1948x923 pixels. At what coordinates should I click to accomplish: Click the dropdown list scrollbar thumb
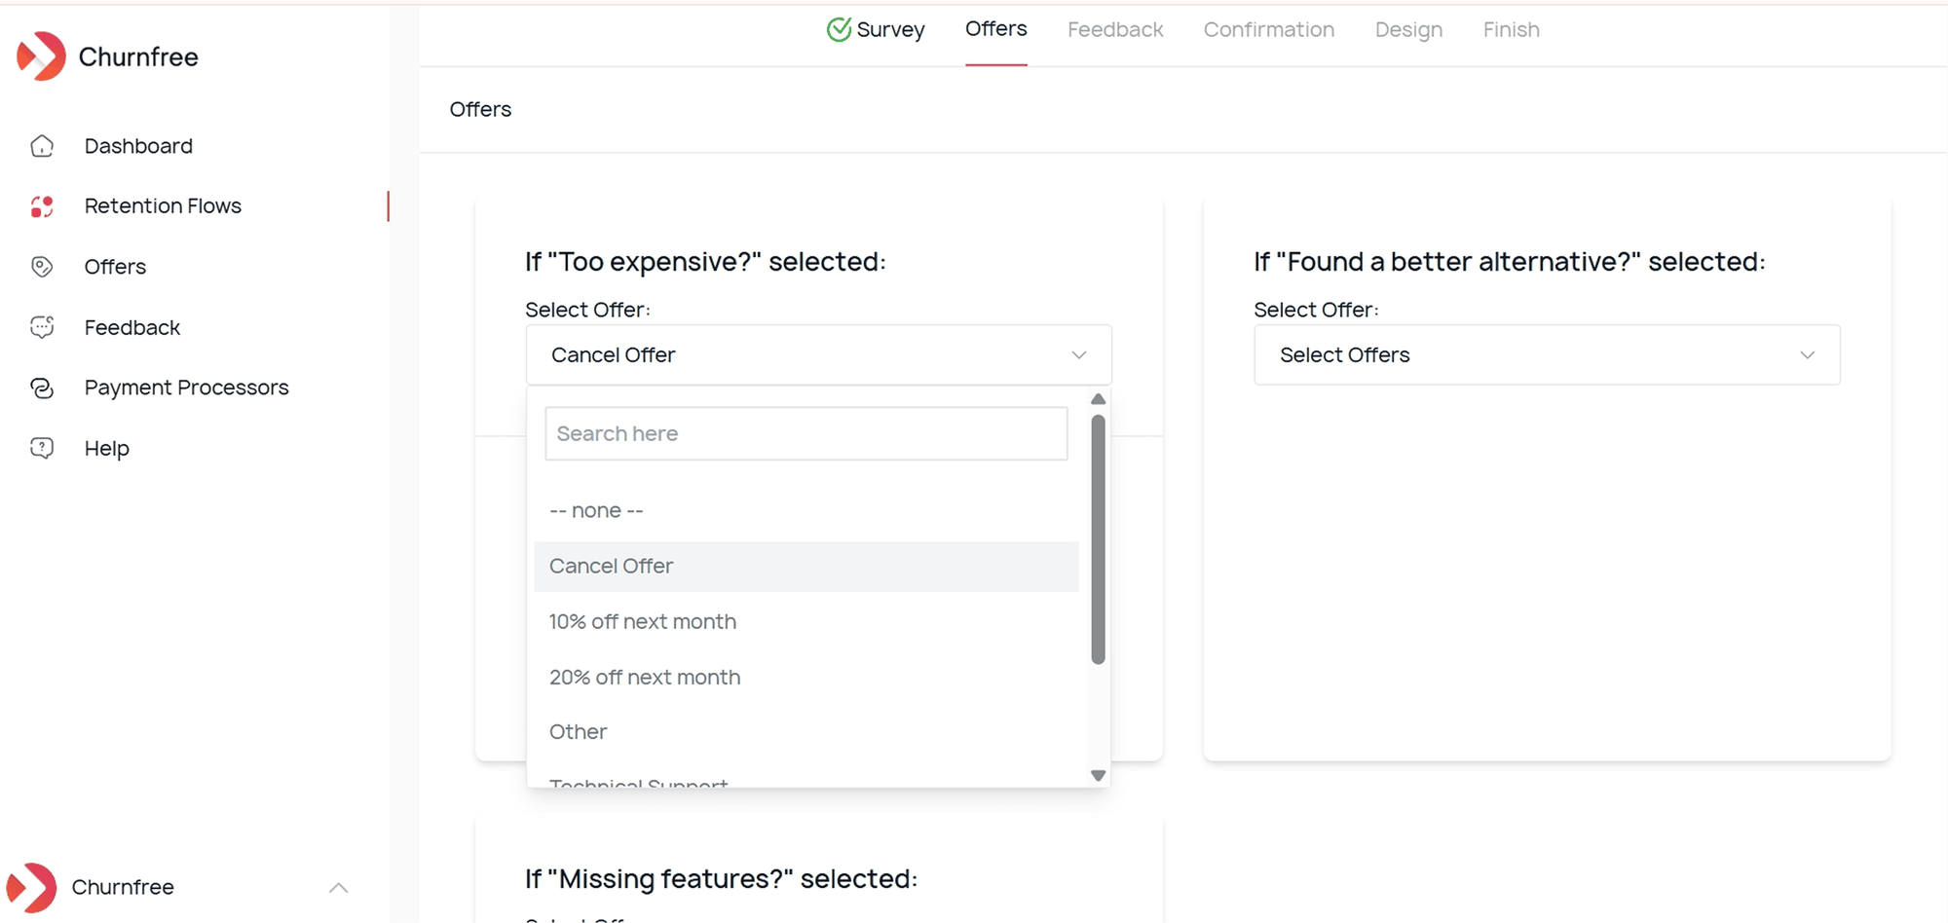pos(1098,540)
